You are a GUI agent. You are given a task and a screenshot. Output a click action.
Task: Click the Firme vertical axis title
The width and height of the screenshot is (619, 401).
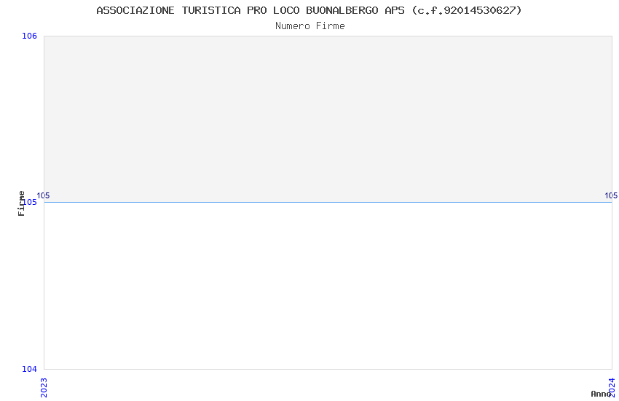21,203
